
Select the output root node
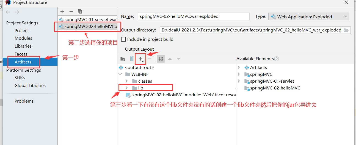(136, 68)
